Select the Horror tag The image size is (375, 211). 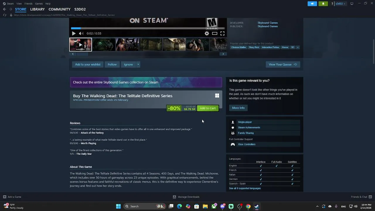click(285, 47)
